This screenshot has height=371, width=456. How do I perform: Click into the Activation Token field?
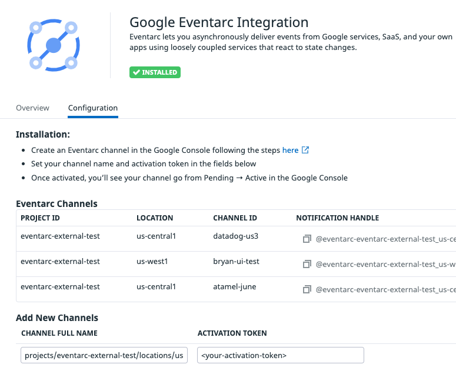[x=280, y=355]
